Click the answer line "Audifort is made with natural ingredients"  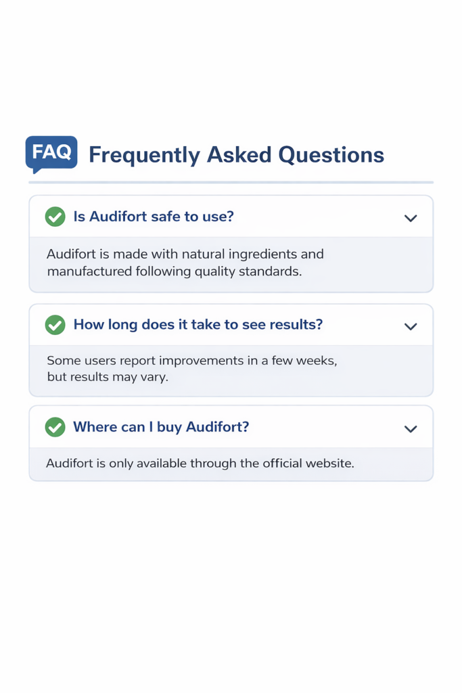[185, 254]
